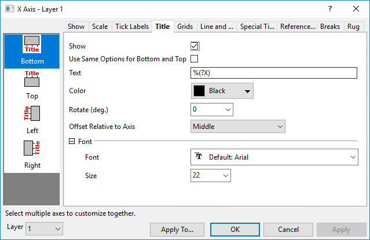Open the font Size dropdown
The width and height of the screenshot is (370, 240).
[x=211, y=175]
